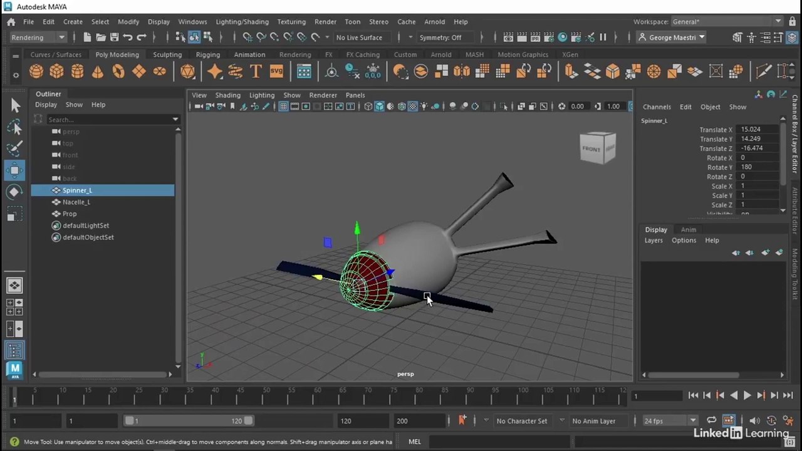The image size is (802, 451).
Task: Switch to the Sculpting shelf tab
Action: click(x=167, y=54)
